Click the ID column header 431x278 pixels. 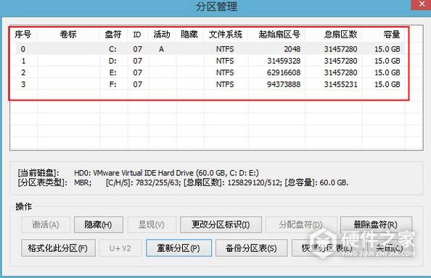point(137,35)
